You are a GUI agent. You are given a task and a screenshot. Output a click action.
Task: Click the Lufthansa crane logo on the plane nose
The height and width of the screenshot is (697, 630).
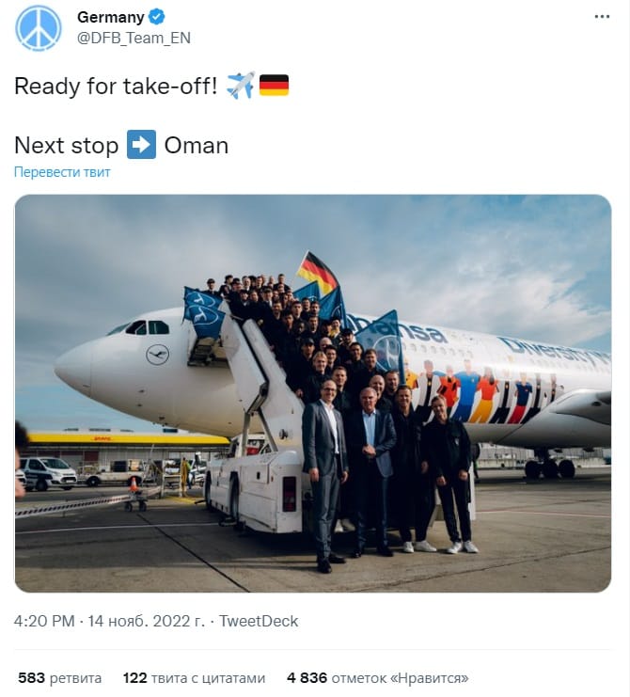tap(157, 355)
